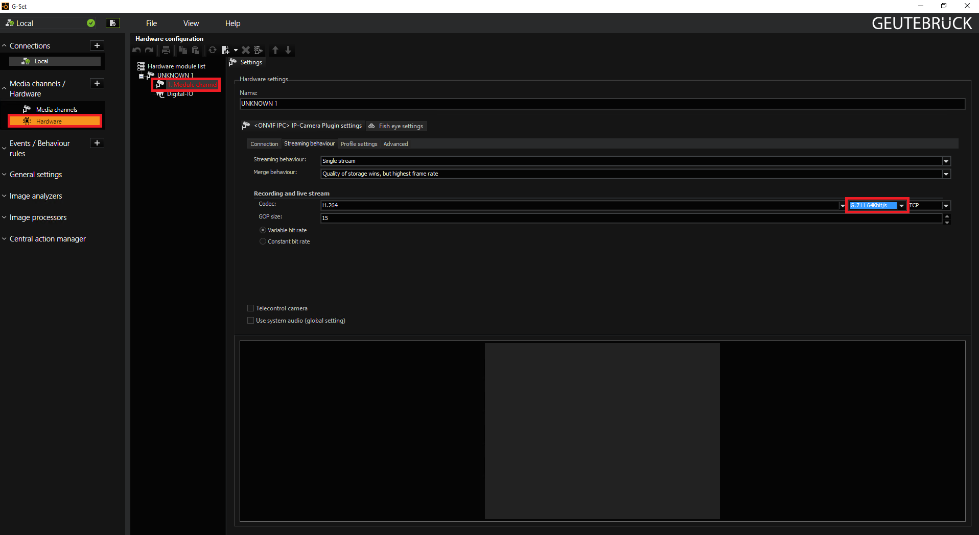Expand the G.711 audio codec dropdown
979x535 pixels.
click(x=902, y=206)
